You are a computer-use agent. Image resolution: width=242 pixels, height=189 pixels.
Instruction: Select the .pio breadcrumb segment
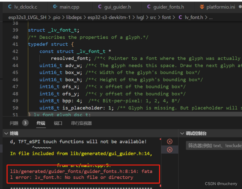(x=56, y=17)
